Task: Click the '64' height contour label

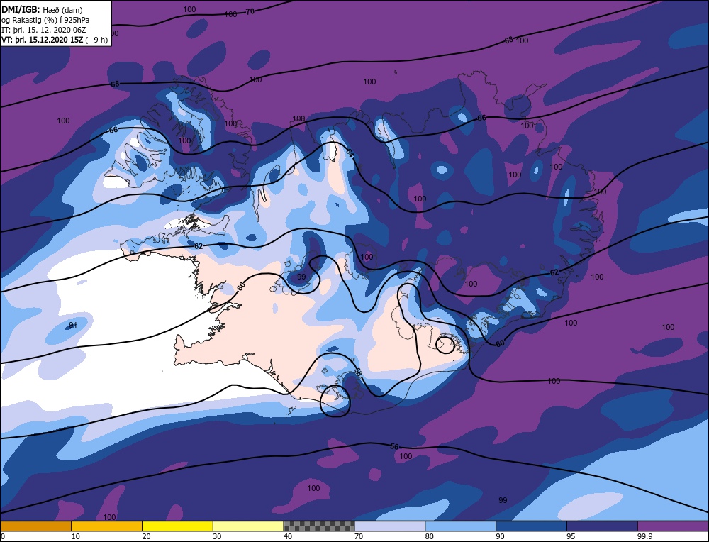Action: click(350, 153)
